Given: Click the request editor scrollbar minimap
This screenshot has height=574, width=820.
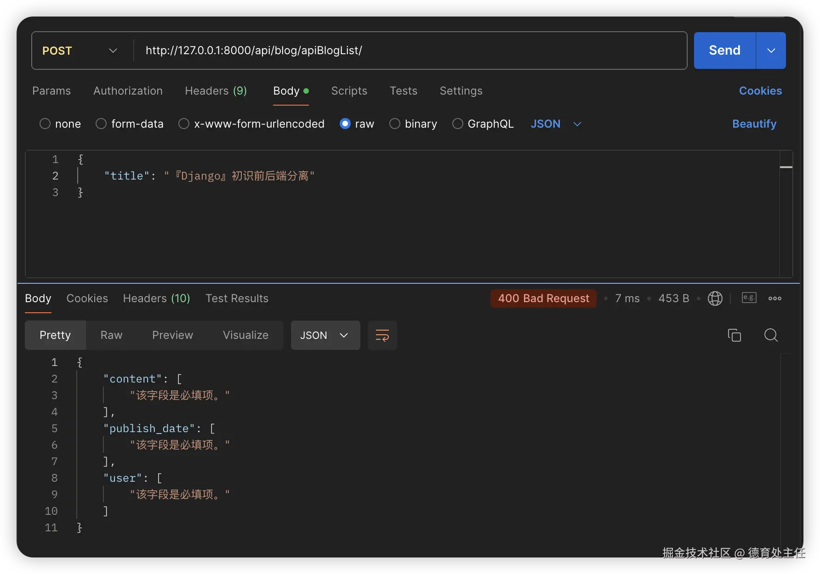Looking at the screenshot, I should tap(786, 214).
